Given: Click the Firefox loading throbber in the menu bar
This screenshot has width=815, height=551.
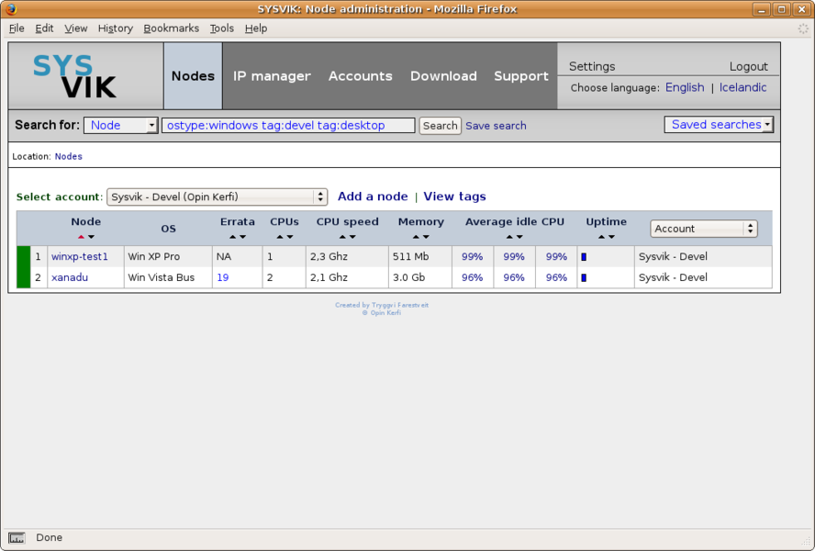Looking at the screenshot, I should 803,28.
